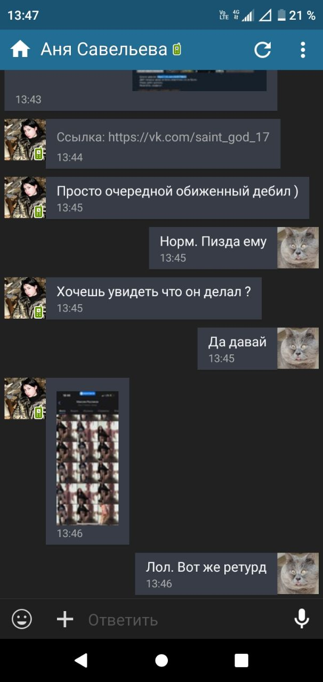Tap the mobile online indicator beside name
This screenshot has height=682, width=323.
tap(177, 50)
